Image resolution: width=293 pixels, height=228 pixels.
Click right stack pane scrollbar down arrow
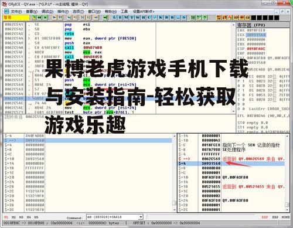click(x=287, y=210)
